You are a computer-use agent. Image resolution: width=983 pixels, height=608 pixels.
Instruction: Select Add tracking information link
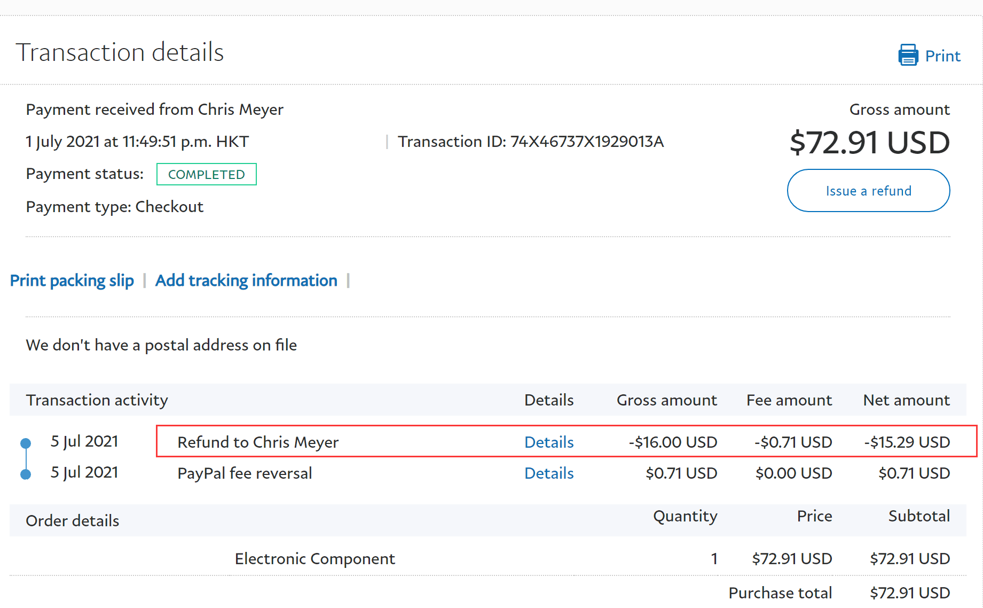coord(246,280)
